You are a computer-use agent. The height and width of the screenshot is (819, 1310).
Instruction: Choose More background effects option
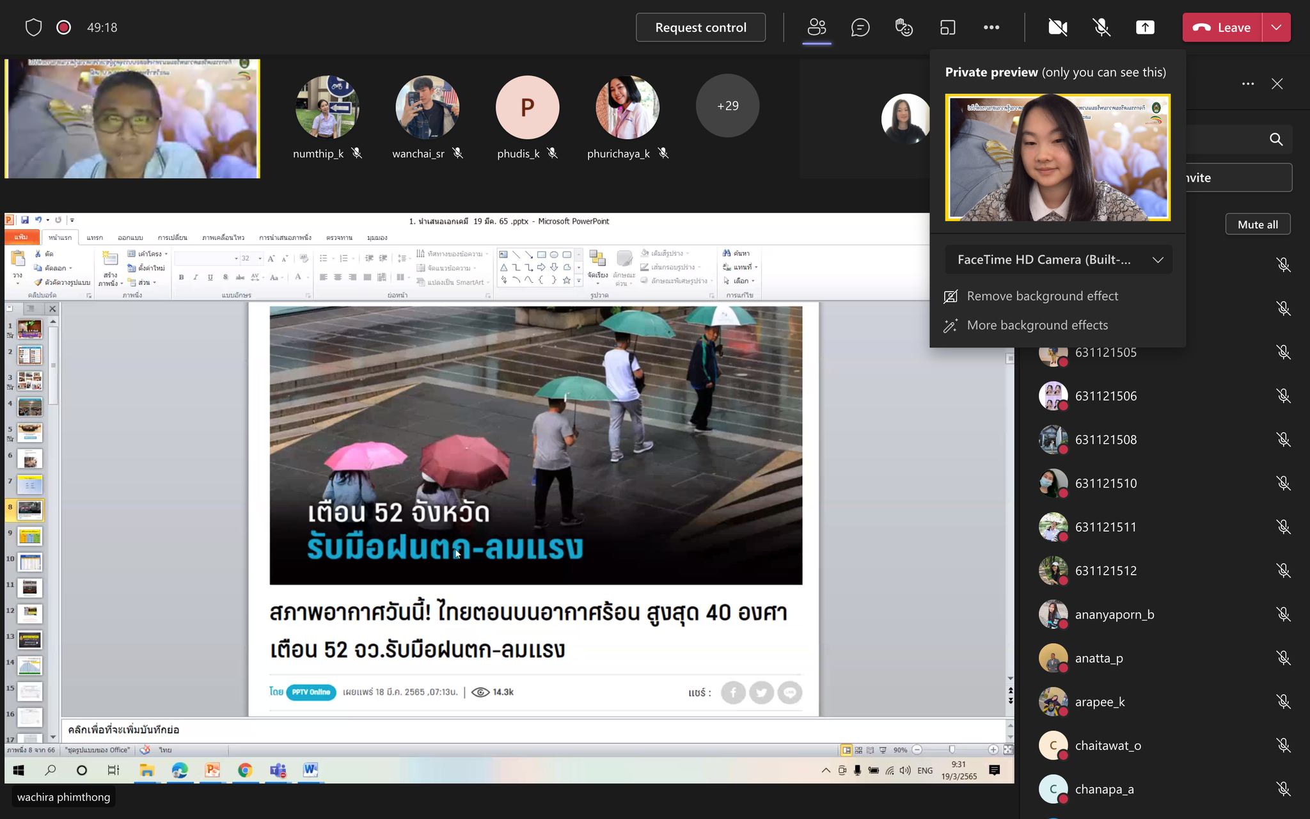1037,325
